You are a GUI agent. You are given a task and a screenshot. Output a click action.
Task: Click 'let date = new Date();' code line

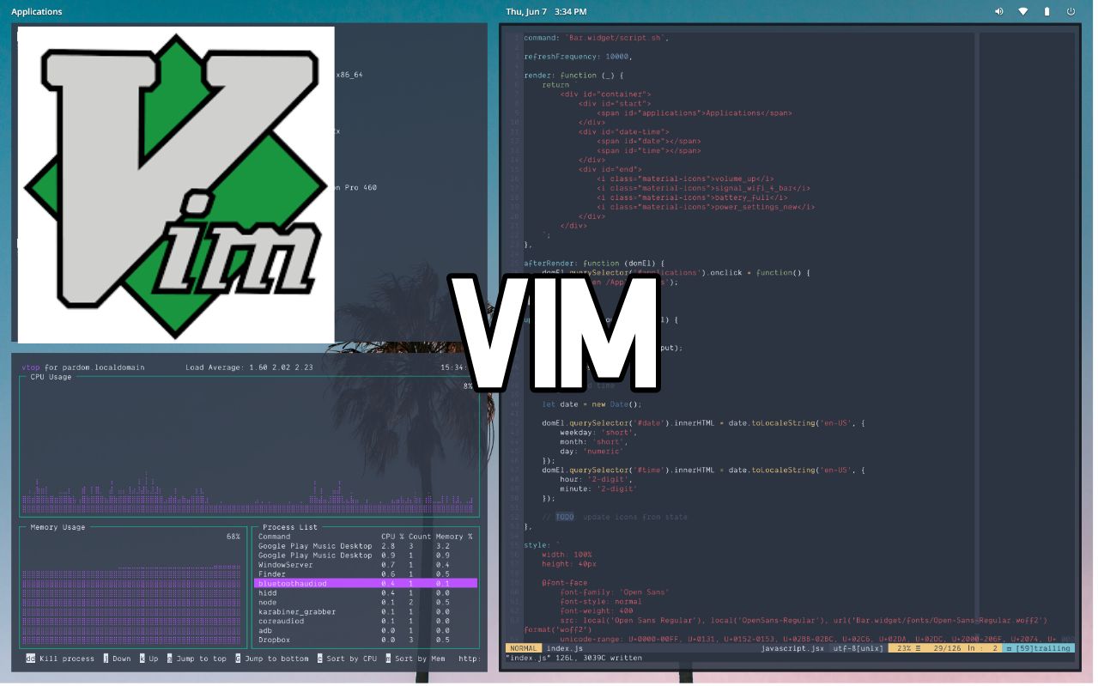click(x=591, y=404)
